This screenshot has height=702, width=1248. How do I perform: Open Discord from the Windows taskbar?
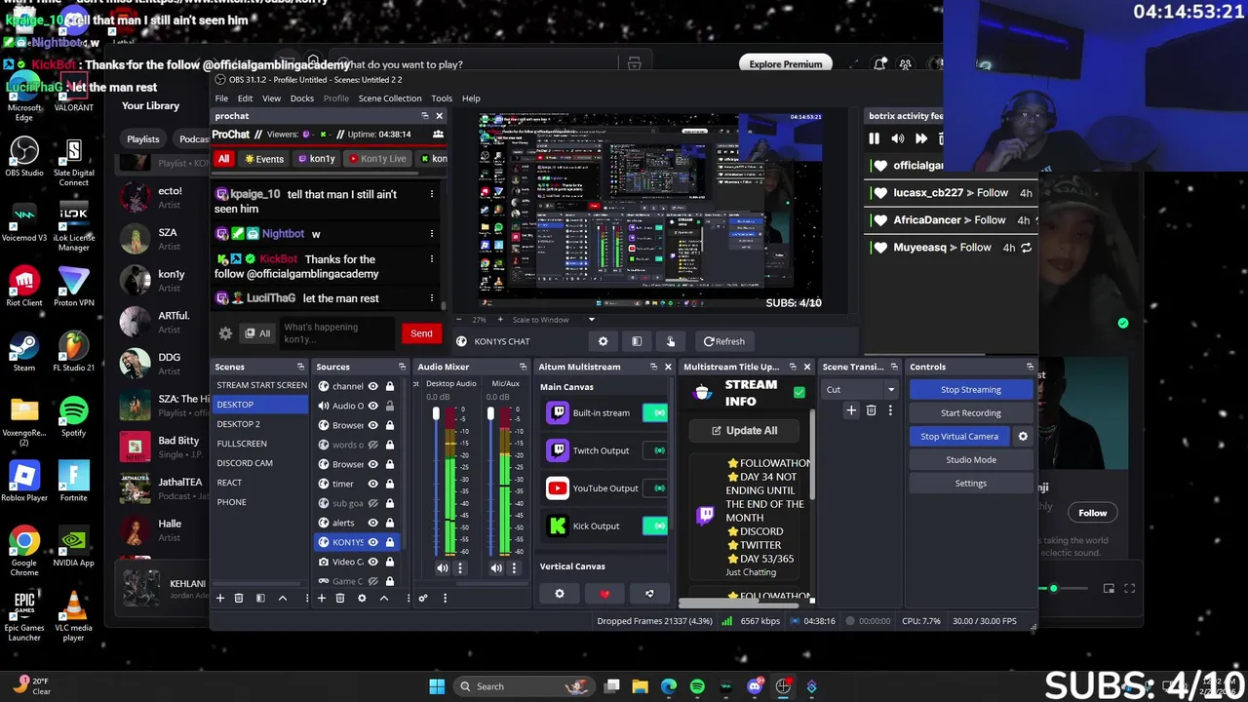click(x=755, y=686)
